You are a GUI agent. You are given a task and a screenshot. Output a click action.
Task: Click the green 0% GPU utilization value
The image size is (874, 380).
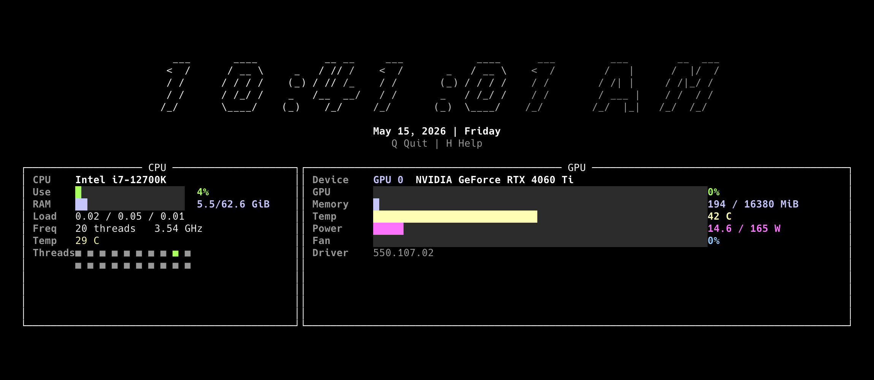pyautogui.click(x=714, y=192)
